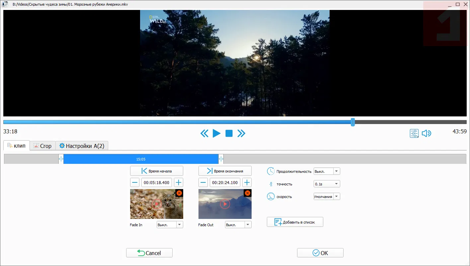This screenshot has width=470, height=266.
Task: Preview the mountain end frame thumbnail
Action: (225, 204)
